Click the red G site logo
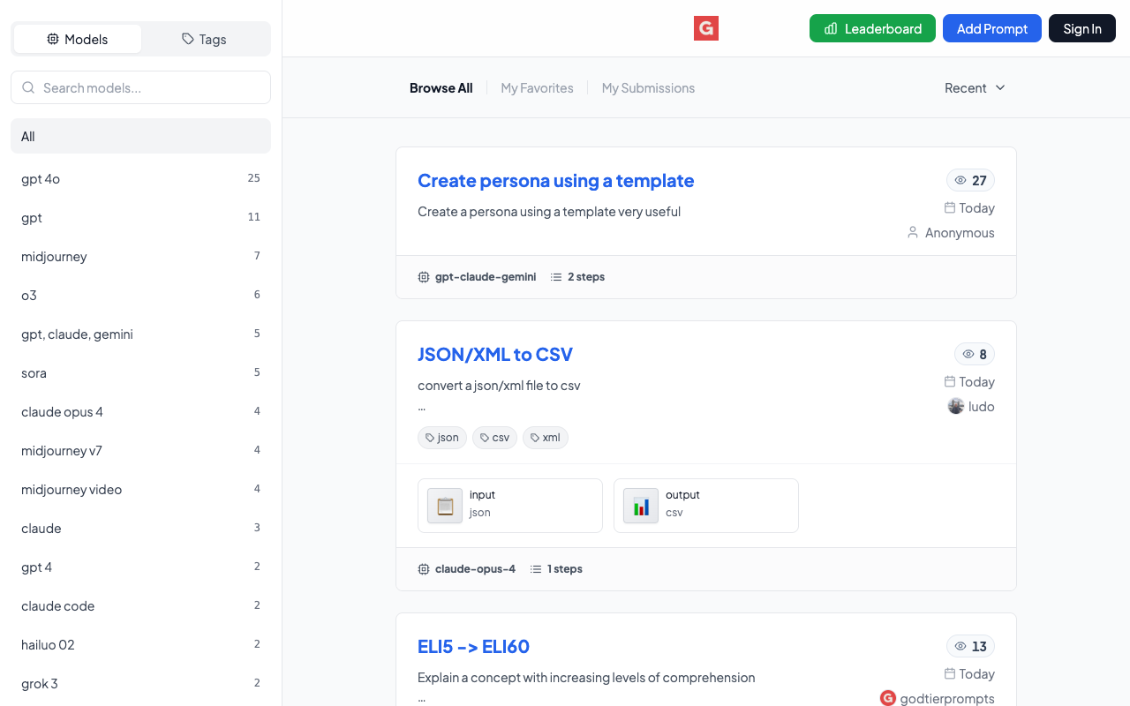1130x706 pixels. click(705, 28)
